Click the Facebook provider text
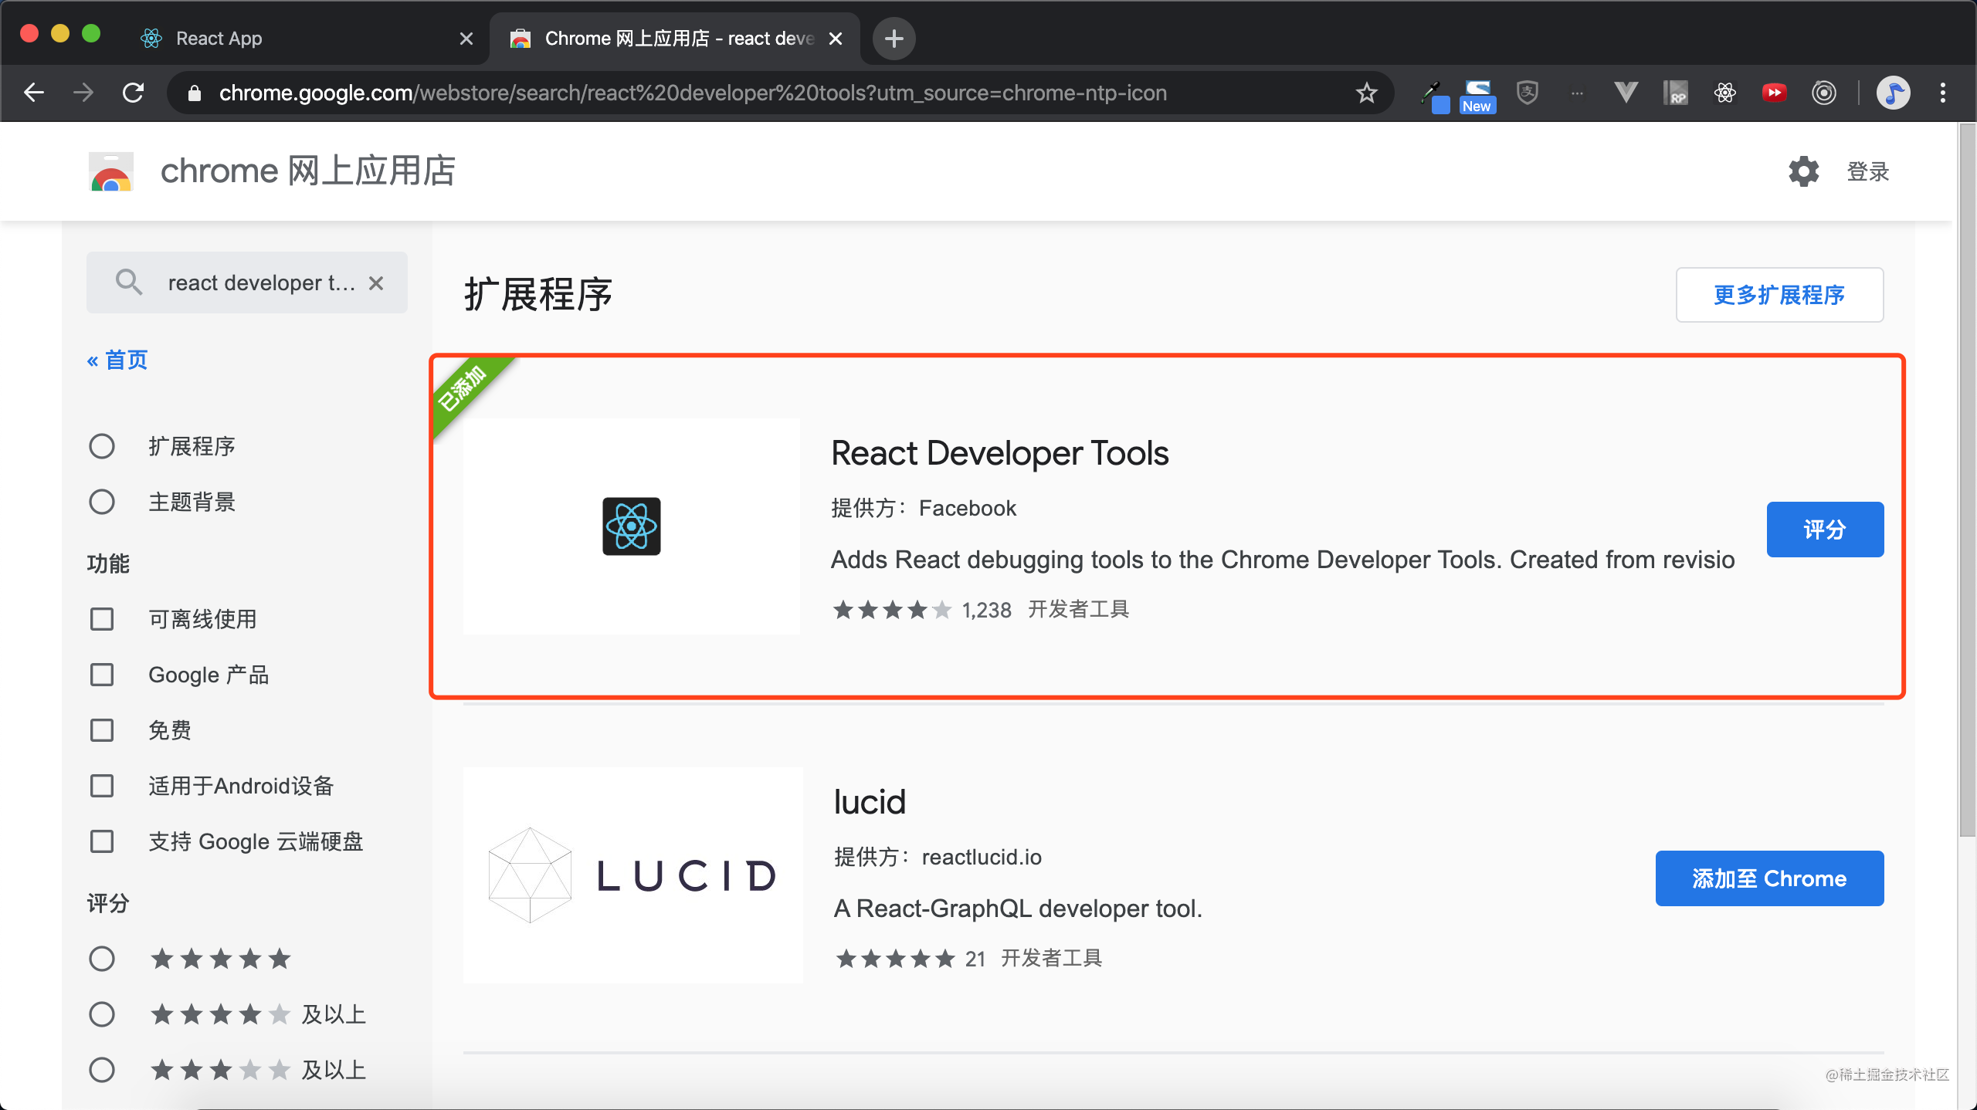 click(x=967, y=508)
